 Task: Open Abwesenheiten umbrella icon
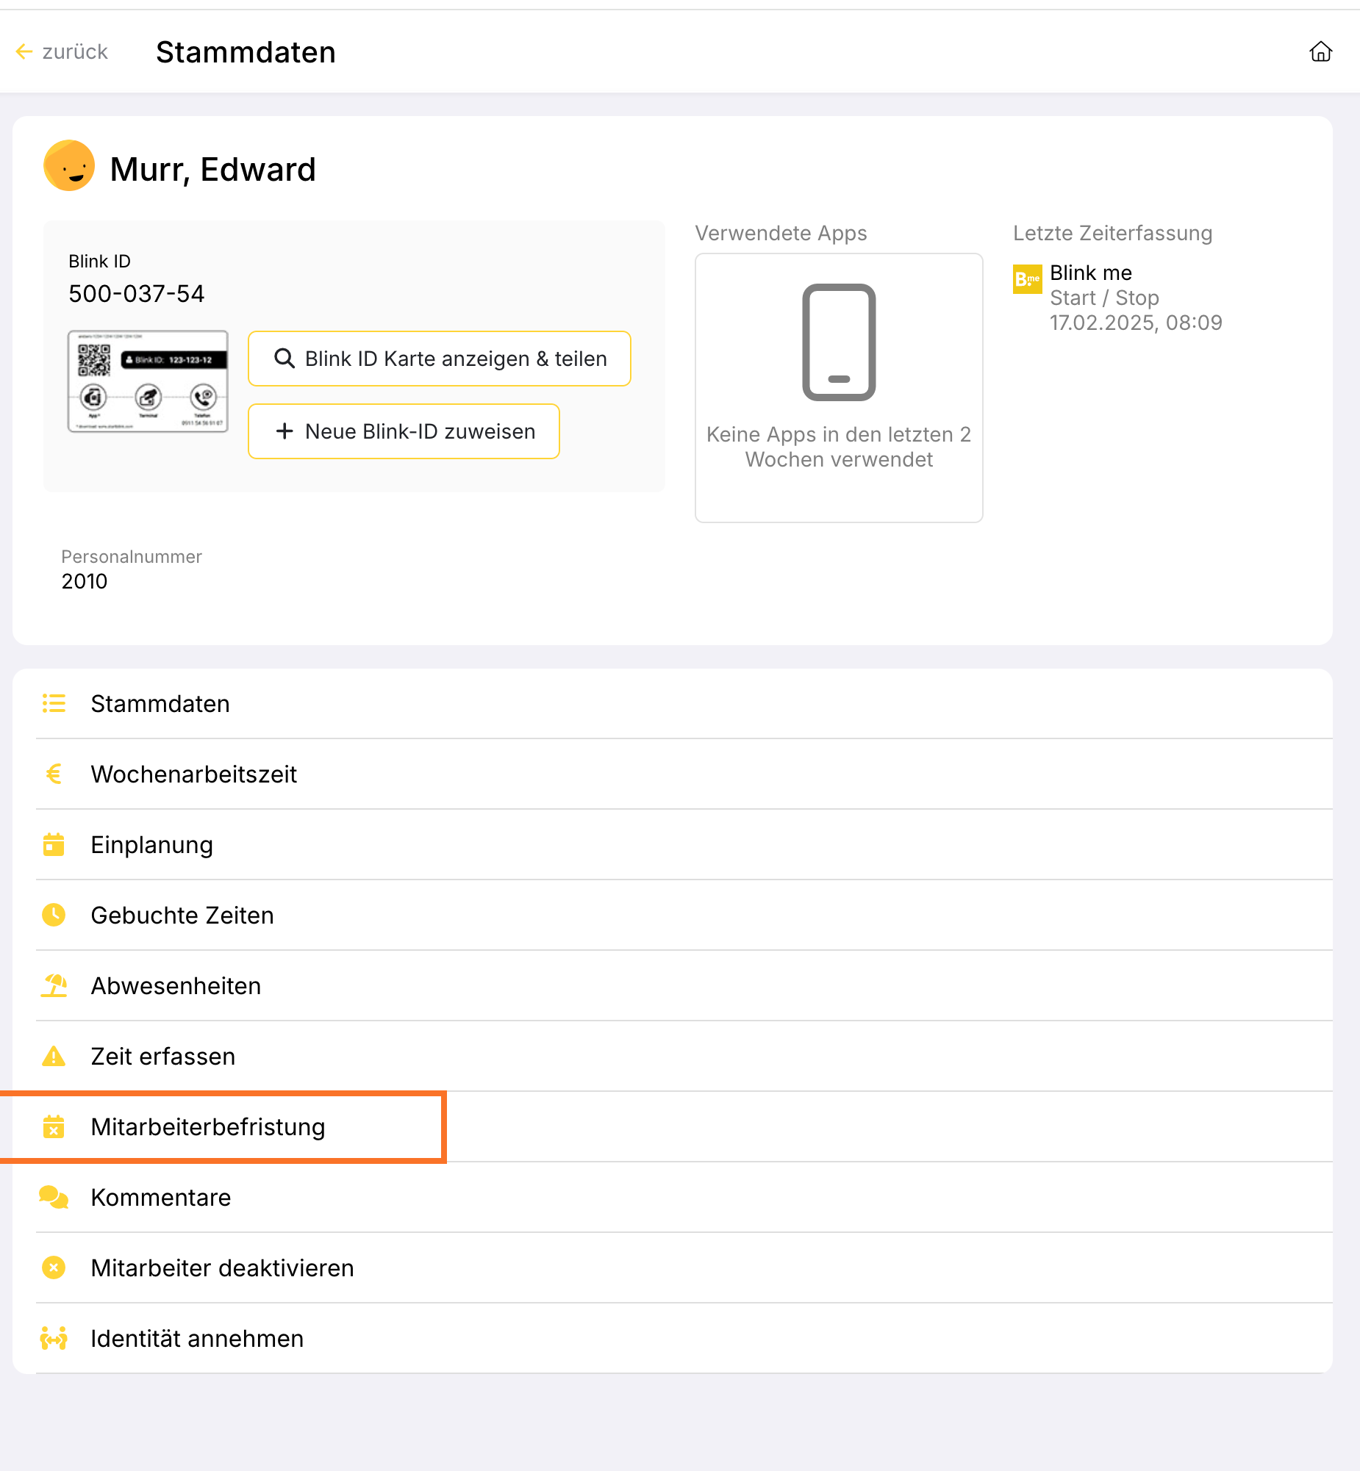[54, 985]
